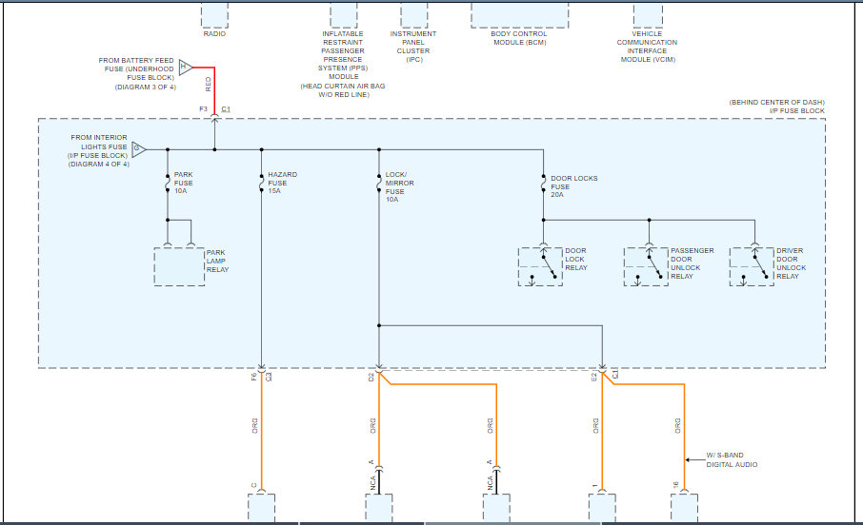Click the Door Lock Relay switch symbol

(540, 266)
